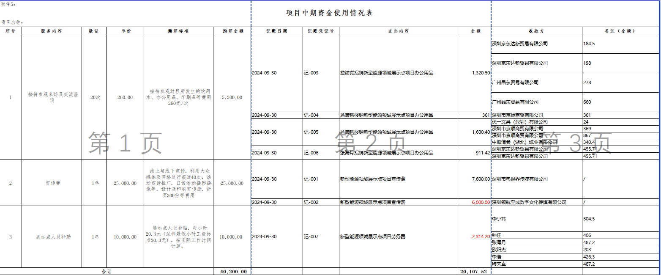The width and height of the screenshot is (661, 275).
Task: Select the remark cell '867'
Action: pyautogui.click(x=620, y=135)
